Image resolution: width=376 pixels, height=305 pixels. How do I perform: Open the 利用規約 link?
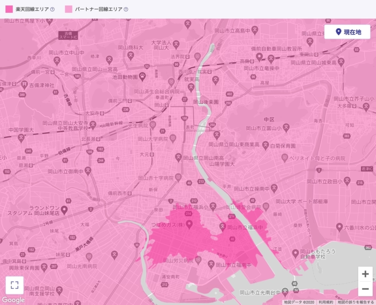pyautogui.click(x=326, y=302)
